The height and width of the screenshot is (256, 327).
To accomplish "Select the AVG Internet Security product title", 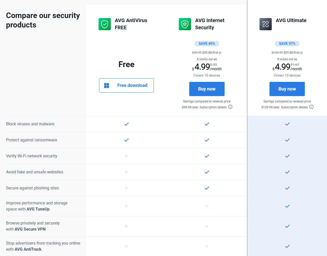I will tap(210, 24).
